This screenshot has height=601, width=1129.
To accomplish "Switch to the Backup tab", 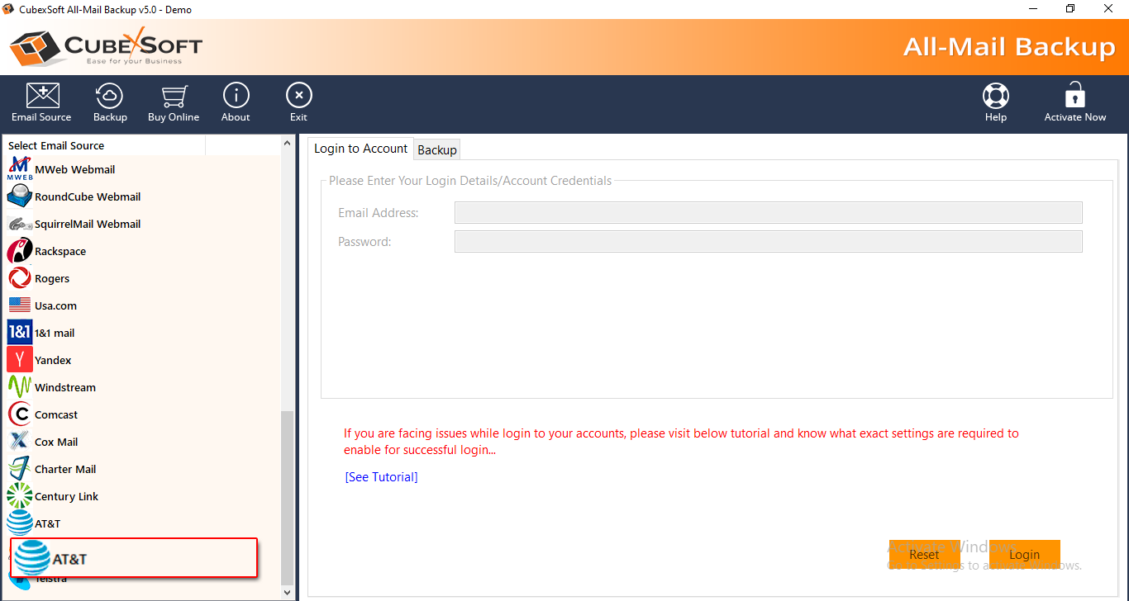I will 437,149.
